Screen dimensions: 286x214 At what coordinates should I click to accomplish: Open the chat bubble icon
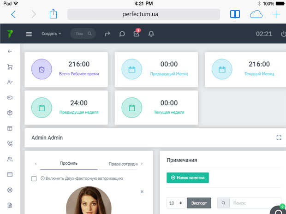[122, 34]
